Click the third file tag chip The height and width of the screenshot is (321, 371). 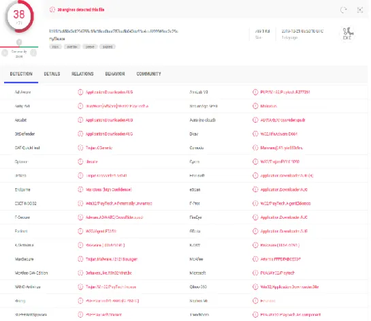(x=90, y=46)
